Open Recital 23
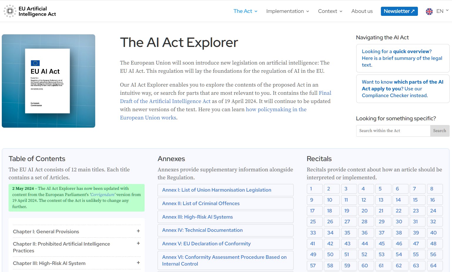 (x=417, y=211)
